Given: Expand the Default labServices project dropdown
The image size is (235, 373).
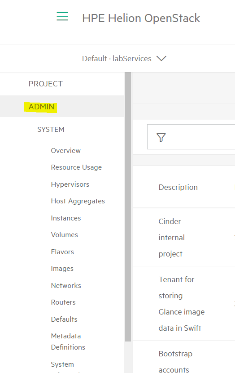Looking at the screenshot, I should pos(124,58).
